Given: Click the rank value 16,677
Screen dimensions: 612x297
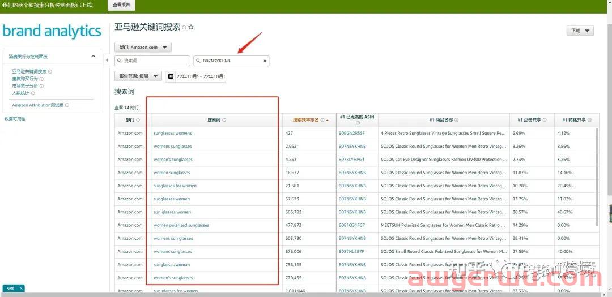Looking at the screenshot, I should point(292,173).
